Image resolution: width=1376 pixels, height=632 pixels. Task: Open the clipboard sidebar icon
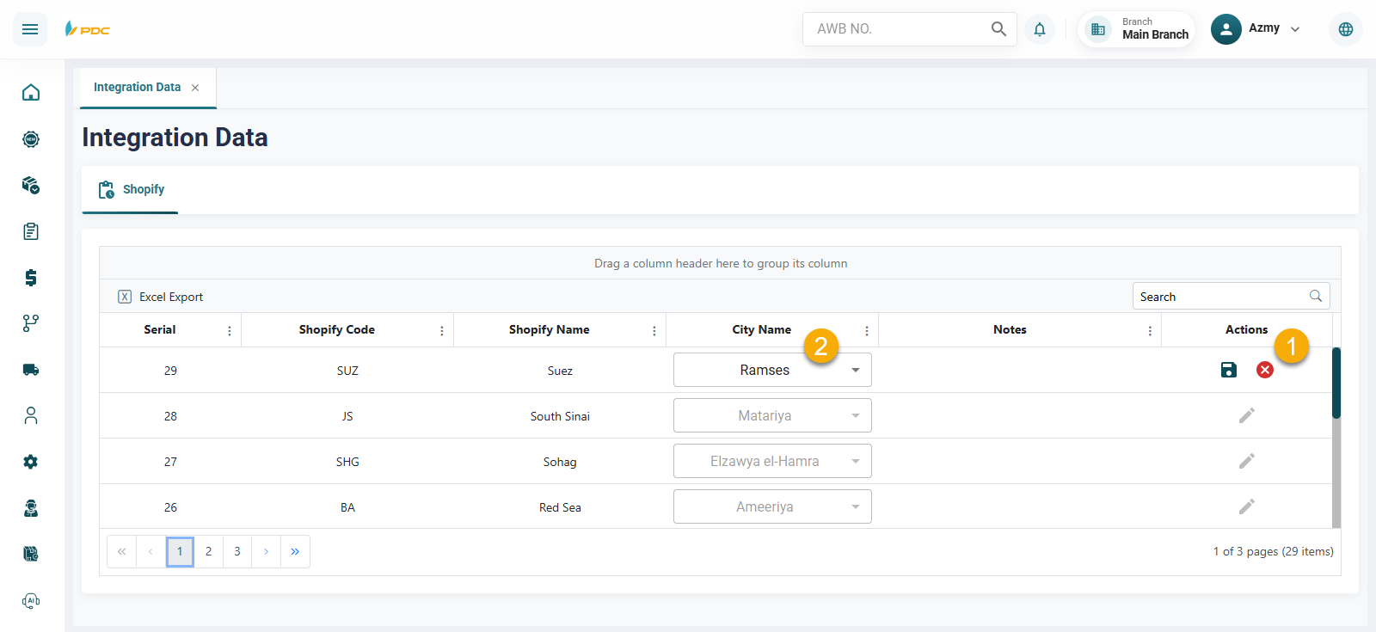pos(31,231)
